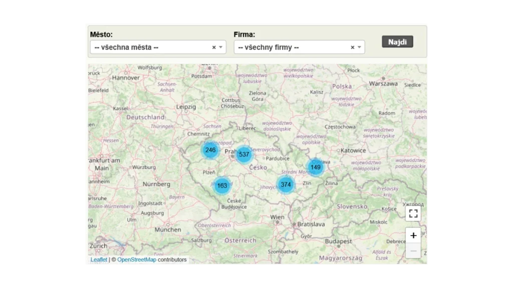Zoom in with the plus button

[x=413, y=235]
